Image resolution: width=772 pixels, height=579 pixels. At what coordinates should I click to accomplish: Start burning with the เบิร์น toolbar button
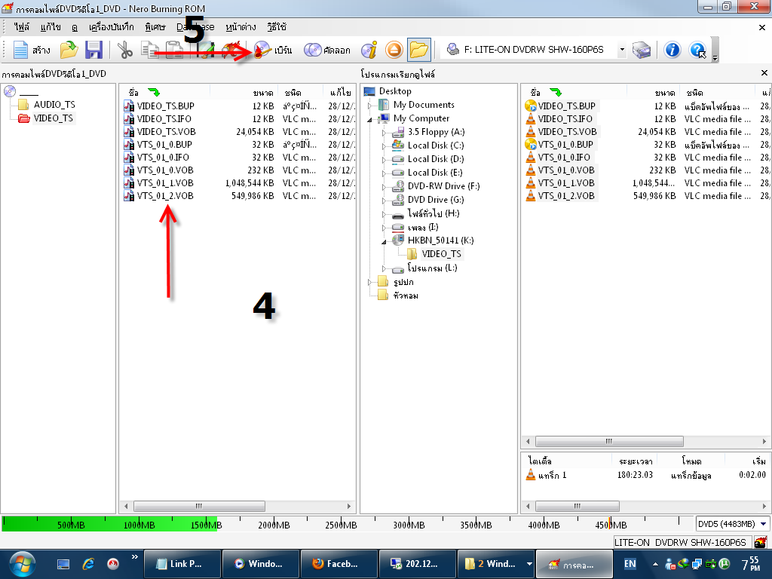[x=273, y=50]
